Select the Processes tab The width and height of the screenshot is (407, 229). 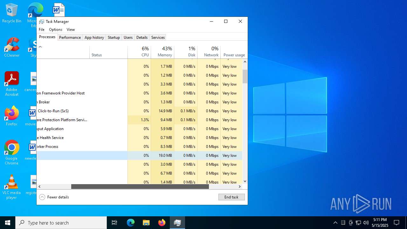[47, 37]
